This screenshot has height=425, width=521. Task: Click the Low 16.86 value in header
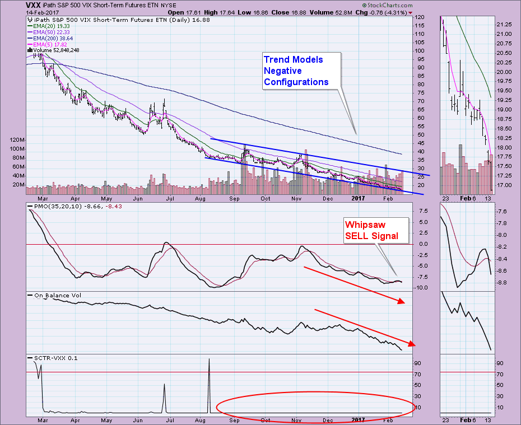pos(253,12)
